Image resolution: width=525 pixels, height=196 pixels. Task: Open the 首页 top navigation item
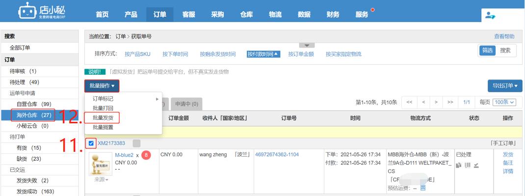102,14
